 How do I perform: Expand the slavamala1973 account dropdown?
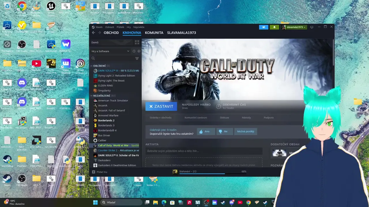click(x=294, y=27)
